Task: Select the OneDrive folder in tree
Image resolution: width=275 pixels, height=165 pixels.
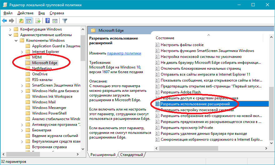Action: (40, 74)
